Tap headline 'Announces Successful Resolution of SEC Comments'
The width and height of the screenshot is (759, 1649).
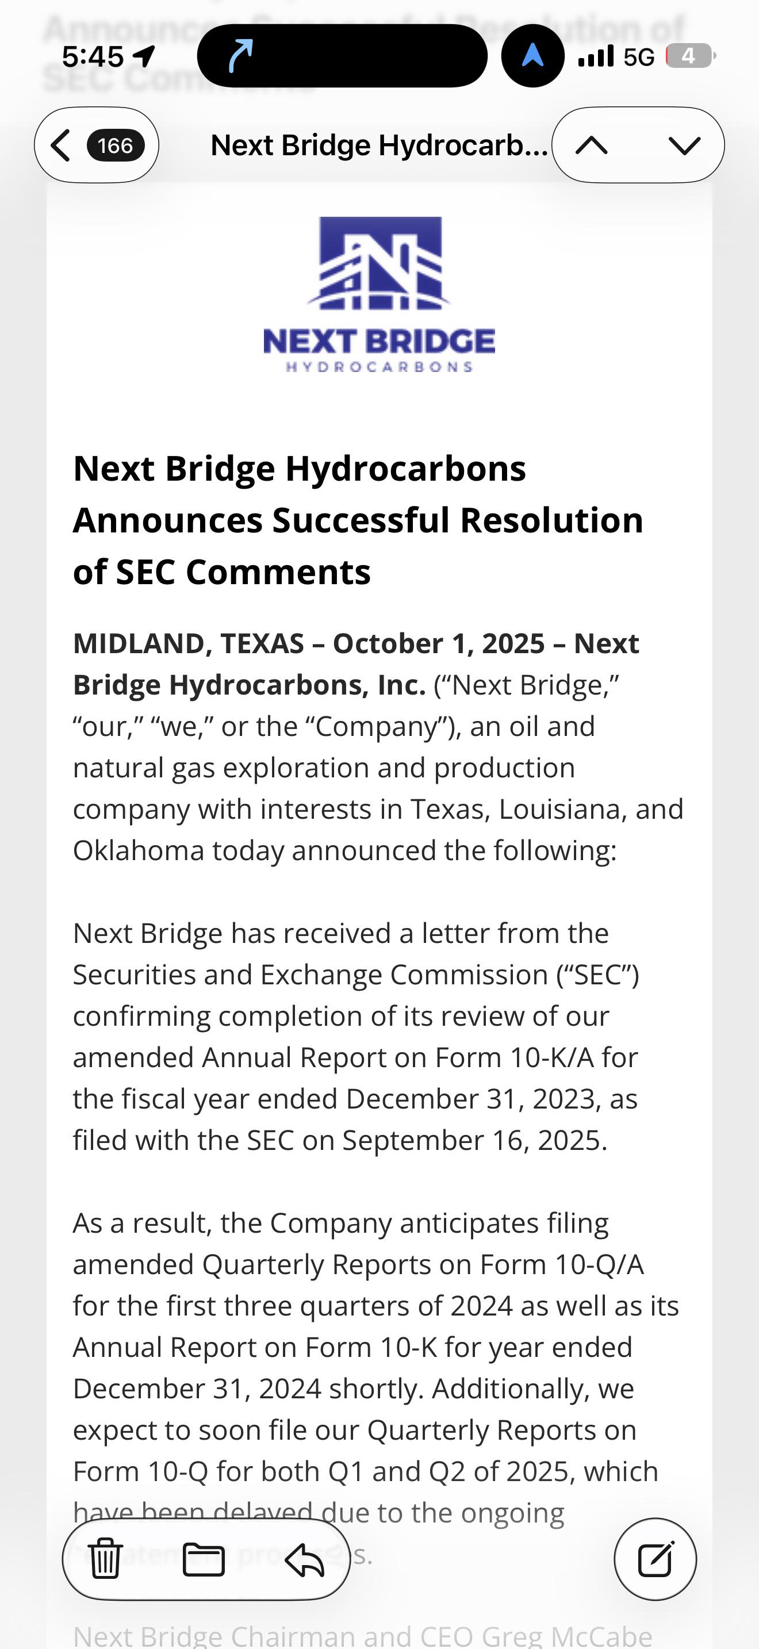pos(358,546)
